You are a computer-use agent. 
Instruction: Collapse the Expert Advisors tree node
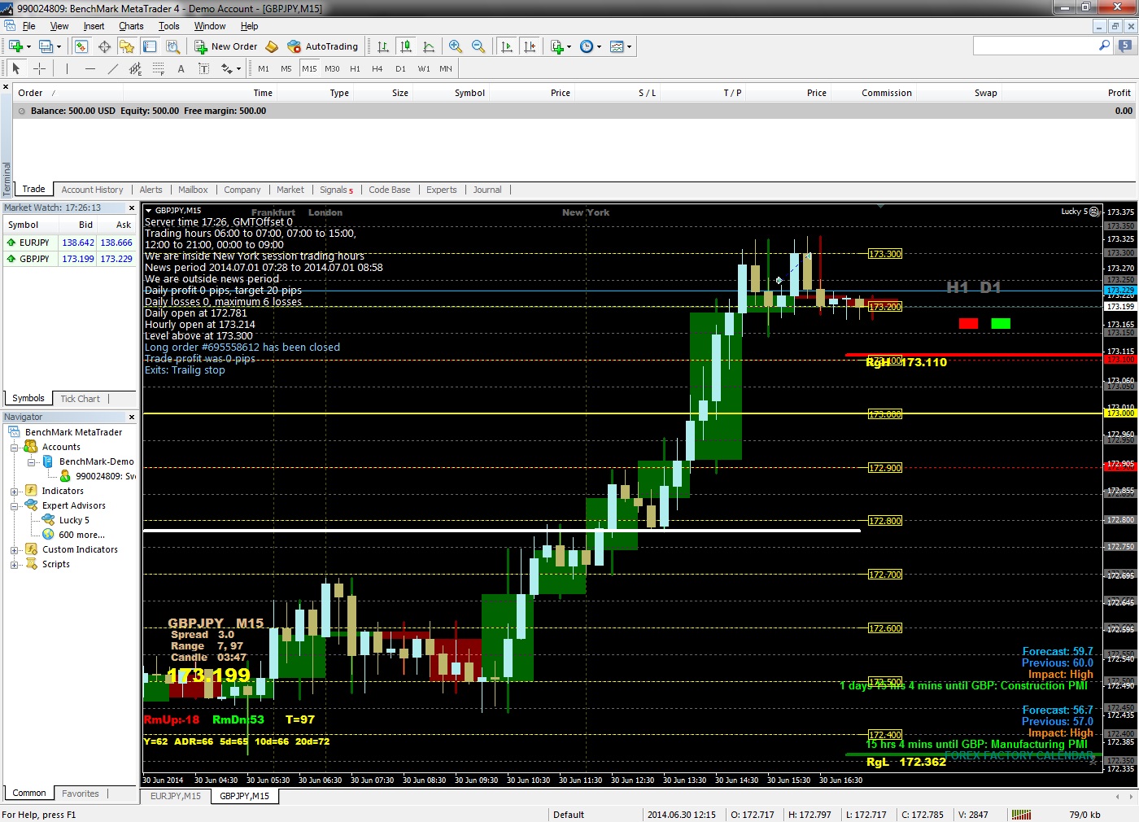tap(14, 506)
